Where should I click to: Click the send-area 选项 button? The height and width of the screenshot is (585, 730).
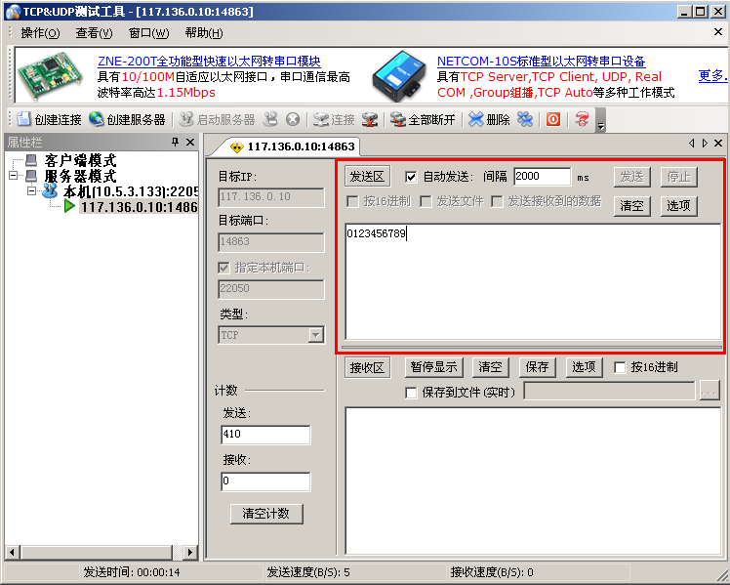[679, 205]
